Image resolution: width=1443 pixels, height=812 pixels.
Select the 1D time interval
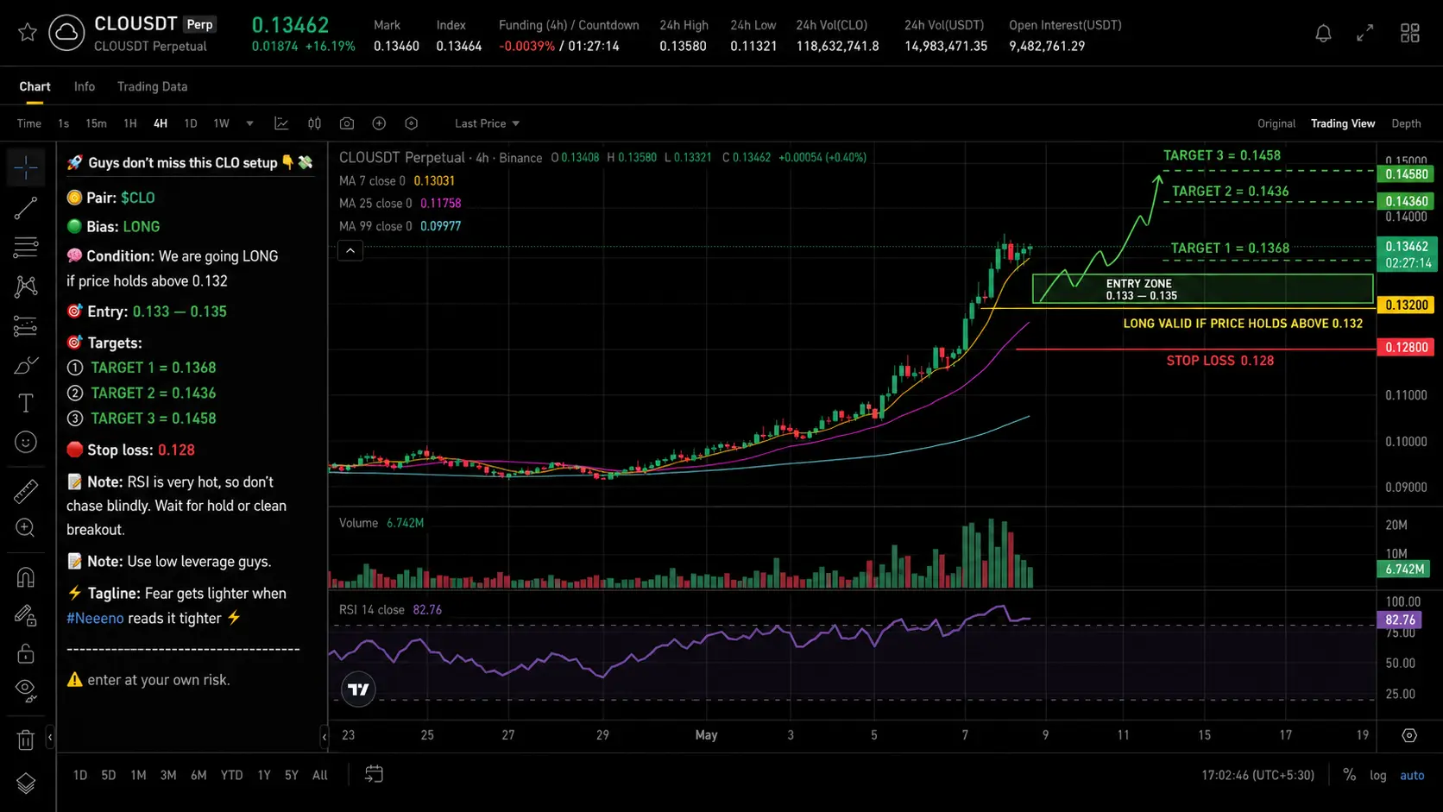(x=191, y=123)
